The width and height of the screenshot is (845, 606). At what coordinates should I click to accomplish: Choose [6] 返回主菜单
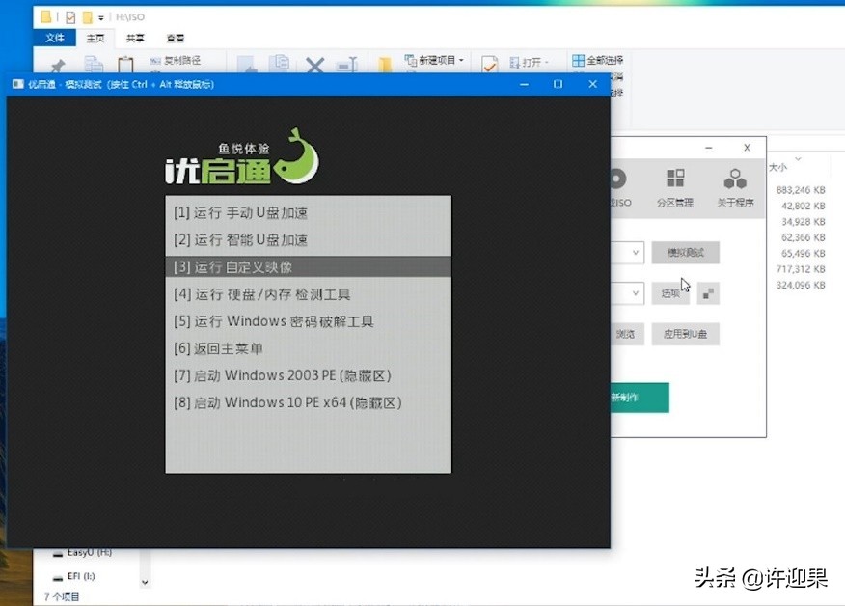309,348
